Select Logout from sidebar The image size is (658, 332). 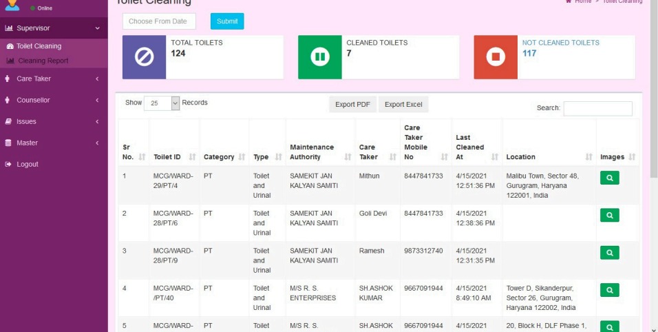(28, 164)
